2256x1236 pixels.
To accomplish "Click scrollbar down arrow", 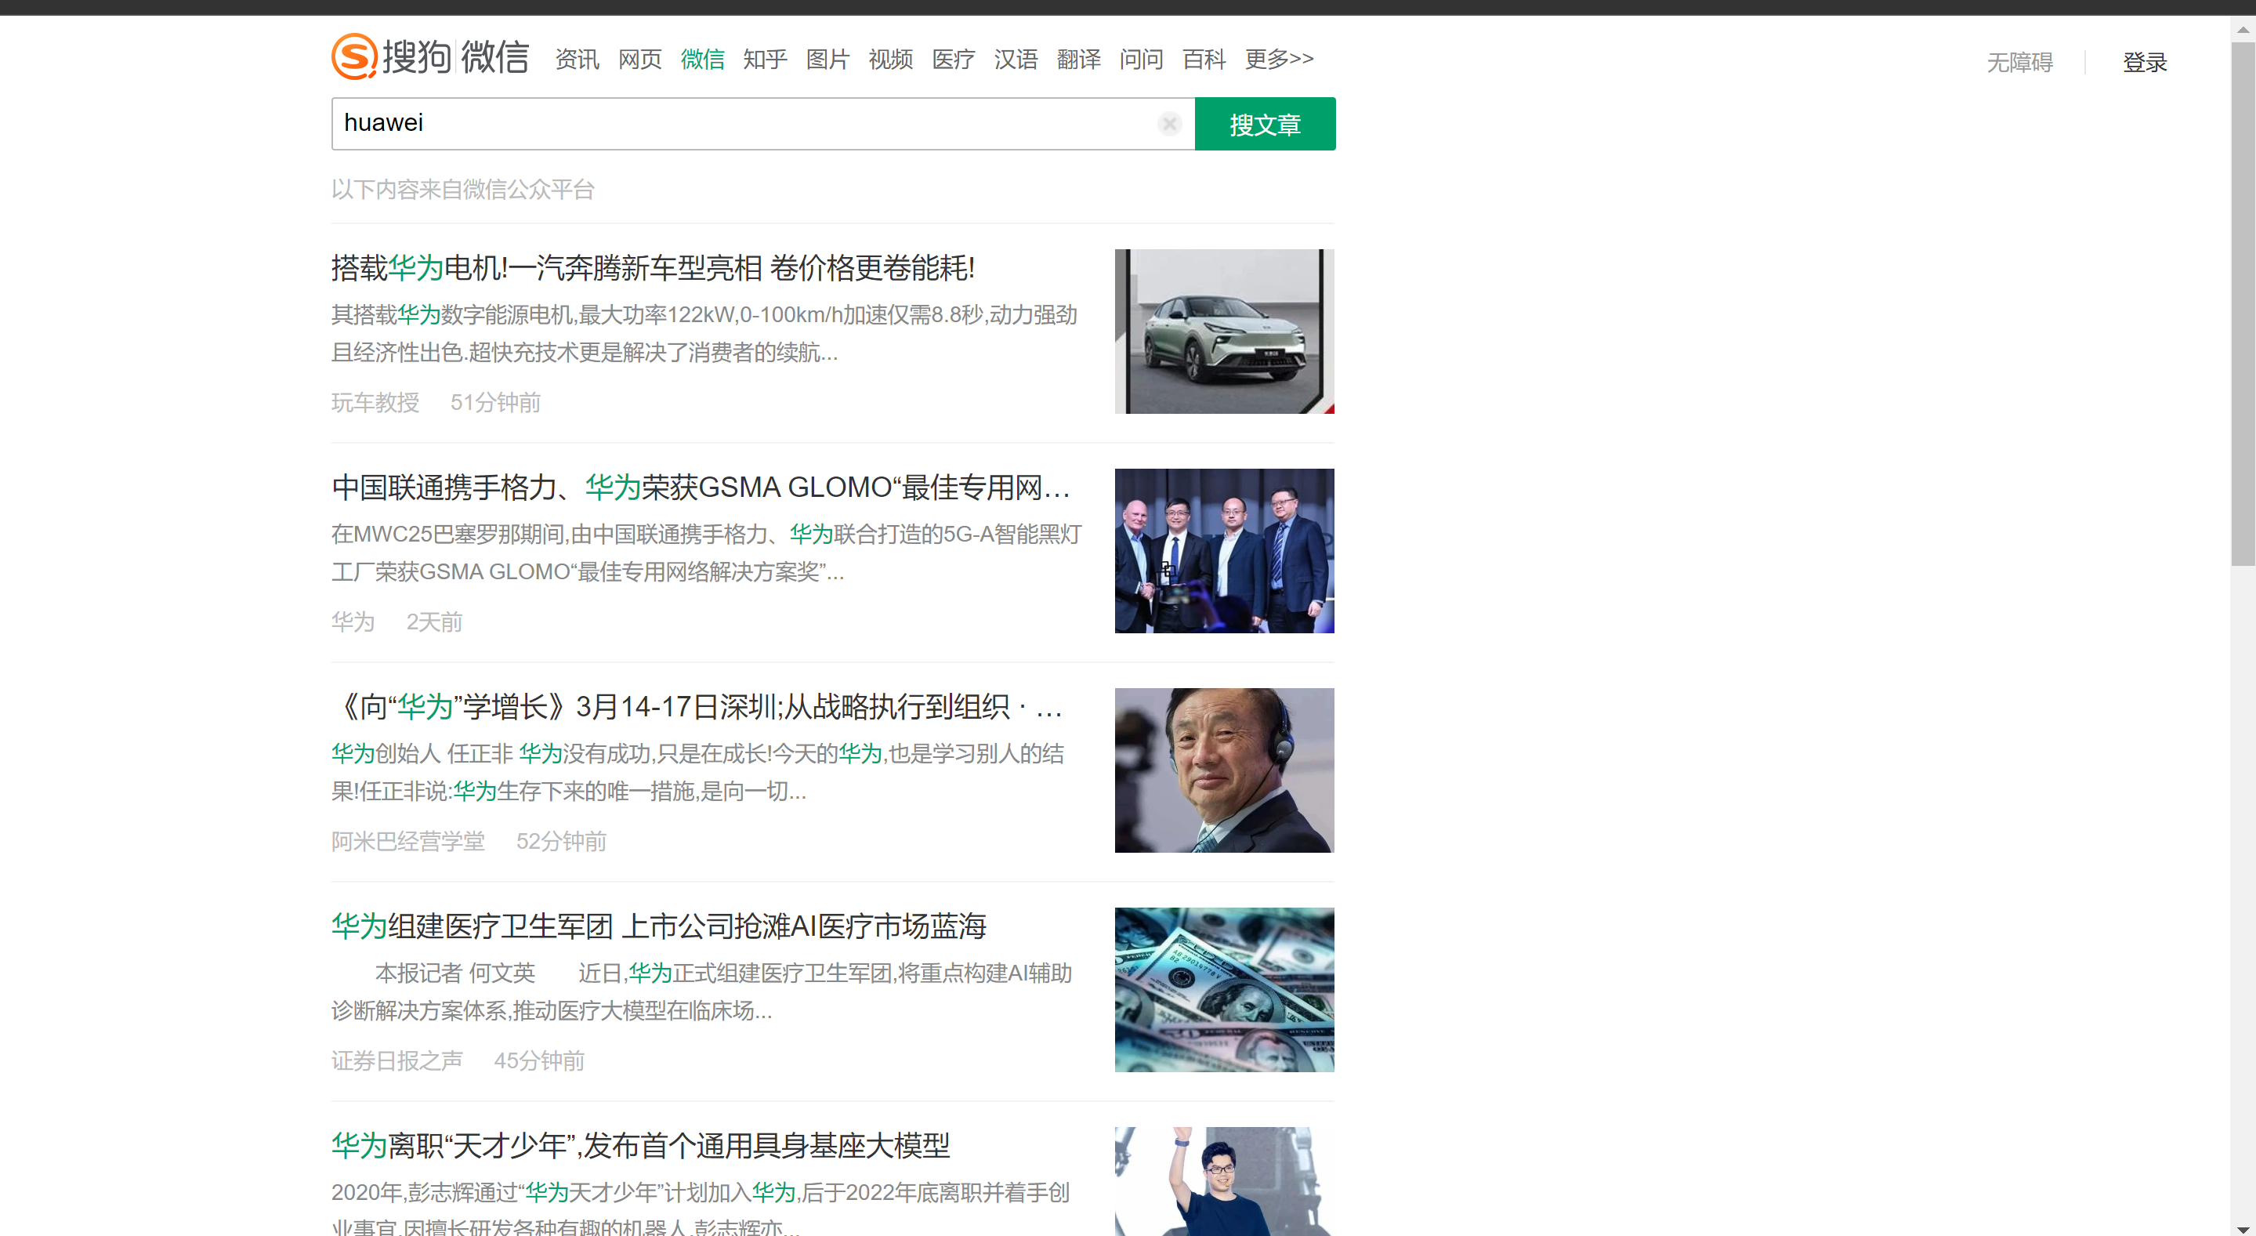I will pyautogui.click(x=2243, y=1228).
